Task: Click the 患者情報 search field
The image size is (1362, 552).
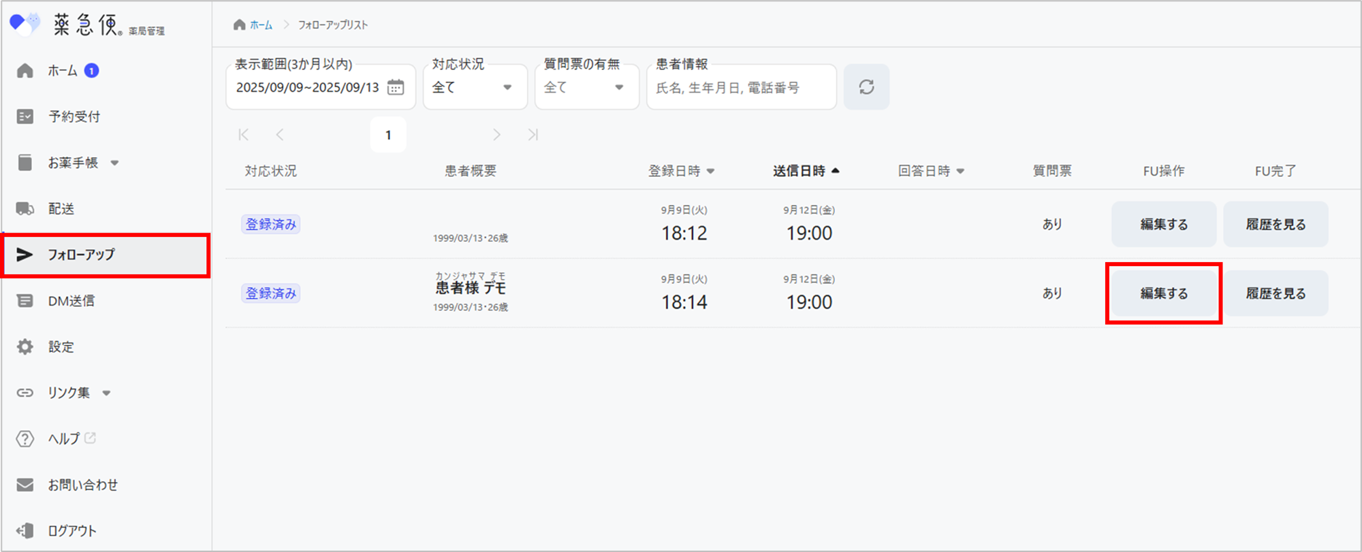Action: tap(740, 88)
